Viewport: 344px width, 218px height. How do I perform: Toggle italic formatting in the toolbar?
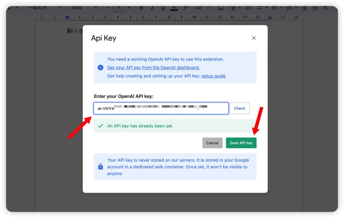[152, 8]
